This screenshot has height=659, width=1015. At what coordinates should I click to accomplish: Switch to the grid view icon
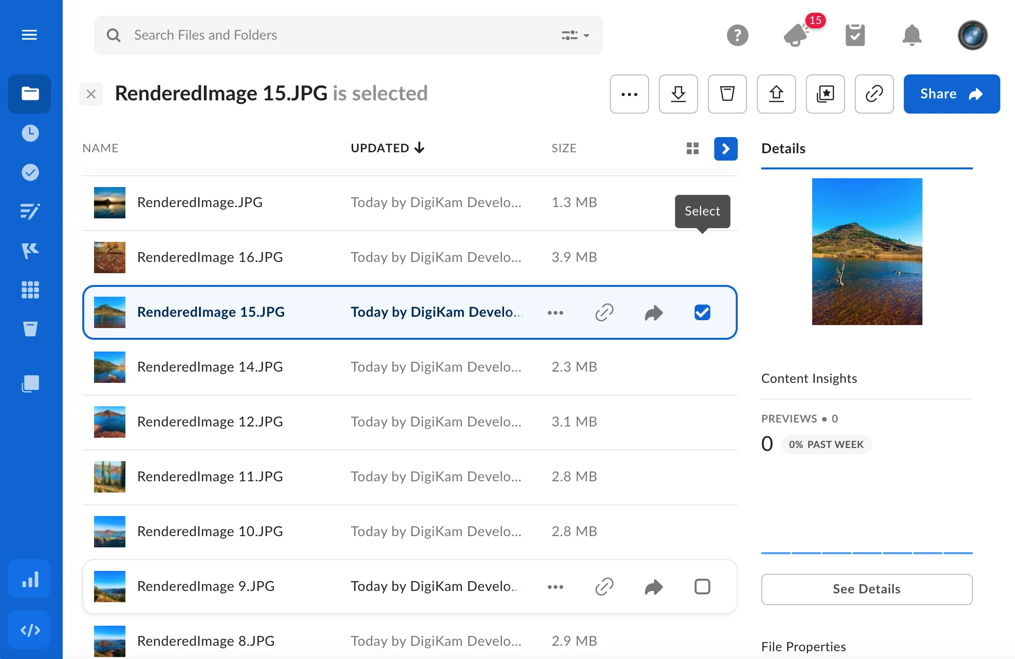(692, 148)
